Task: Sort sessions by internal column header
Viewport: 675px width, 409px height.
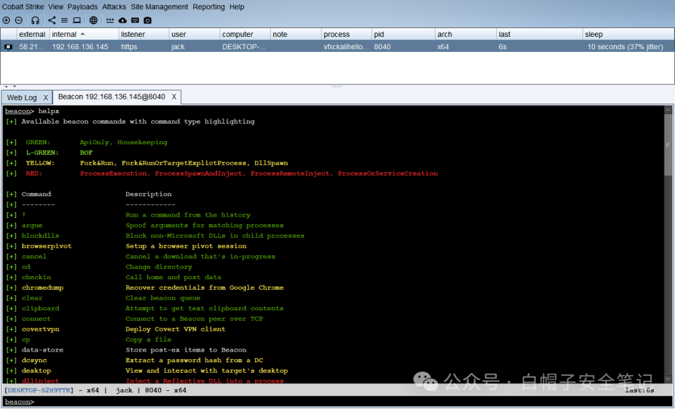Action: coord(84,34)
